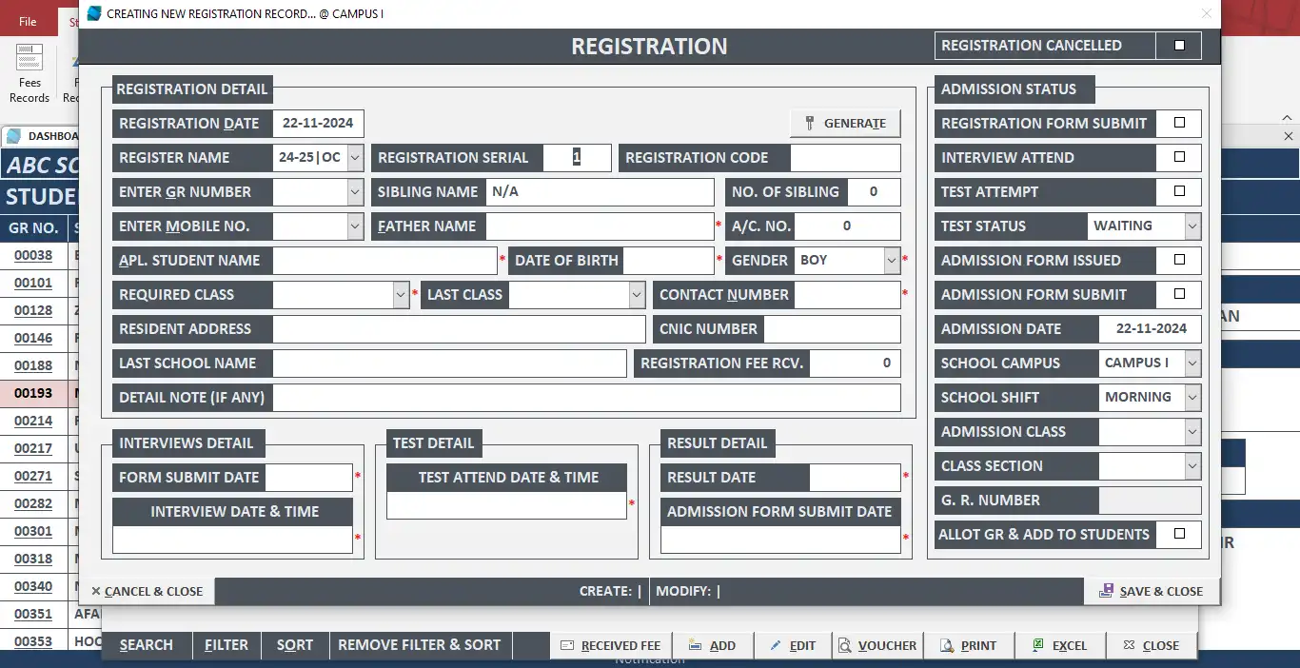
Task: Switch to the Fees Records section
Action: (29, 76)
